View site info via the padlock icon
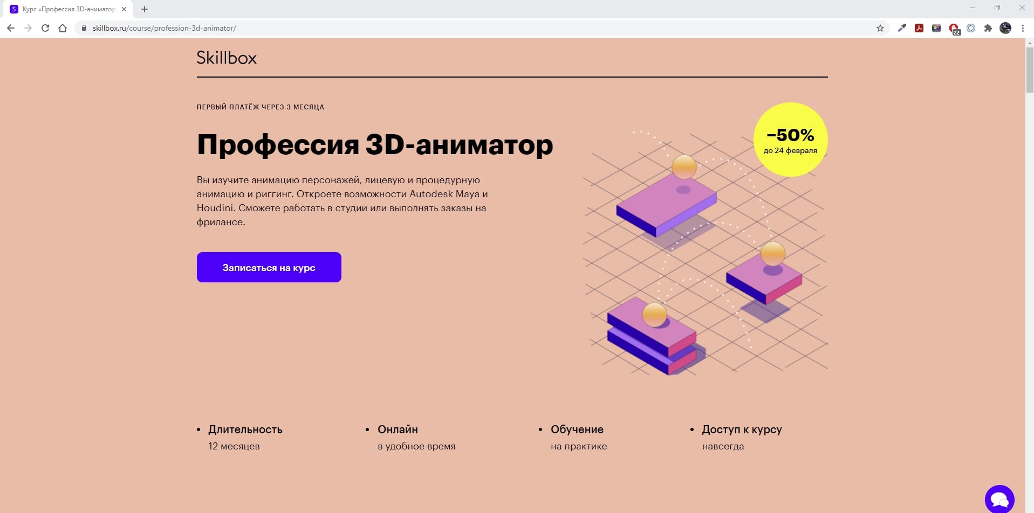The width and height of the screenshot is (1034, 513). pyautogui.click(x=84, y=28)
